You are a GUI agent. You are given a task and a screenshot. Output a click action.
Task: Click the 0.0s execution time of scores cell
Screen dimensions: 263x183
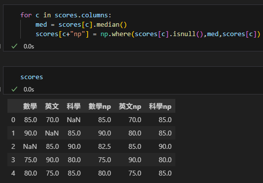pos(29,90)
